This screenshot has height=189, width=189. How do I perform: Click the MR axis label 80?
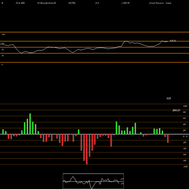point(184,112)
